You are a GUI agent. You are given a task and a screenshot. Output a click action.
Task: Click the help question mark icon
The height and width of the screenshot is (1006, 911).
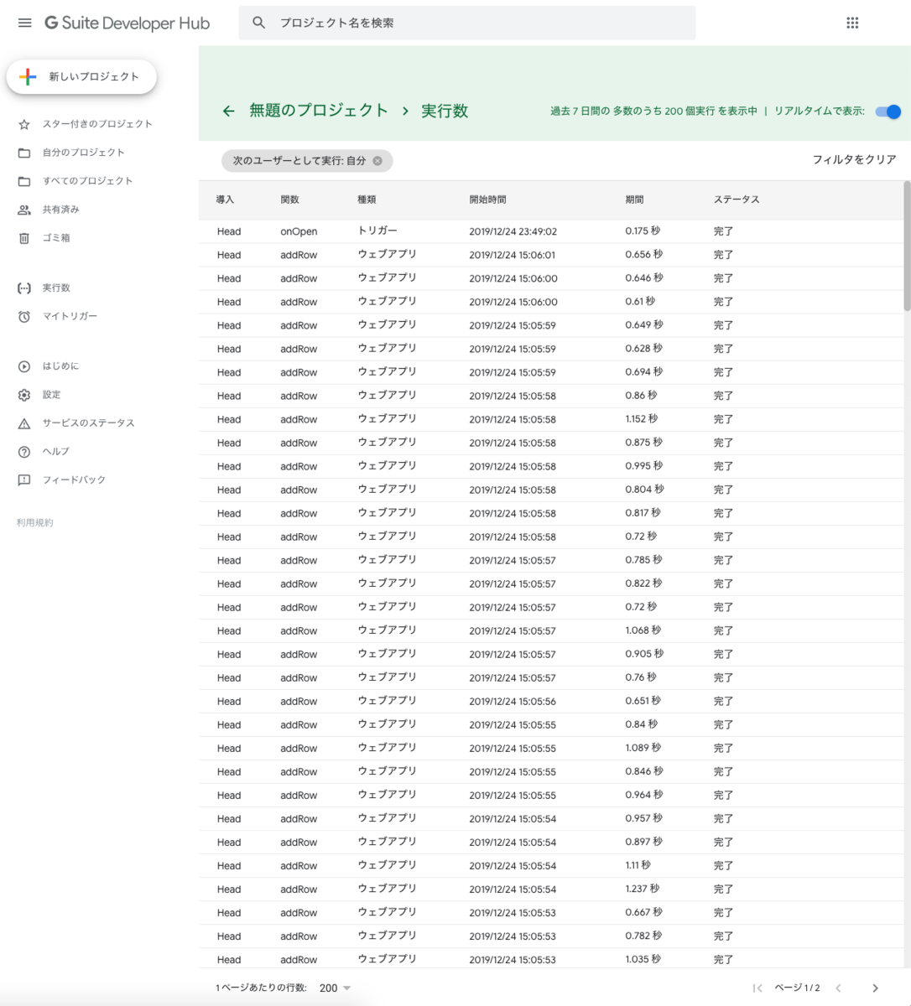click(24, 452)
